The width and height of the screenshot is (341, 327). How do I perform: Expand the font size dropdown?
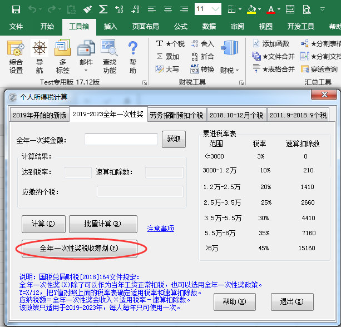pos(216,9)
